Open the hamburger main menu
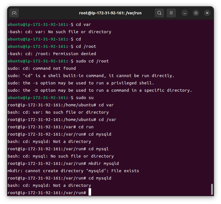The image size is (221, 204). point(171,13)
